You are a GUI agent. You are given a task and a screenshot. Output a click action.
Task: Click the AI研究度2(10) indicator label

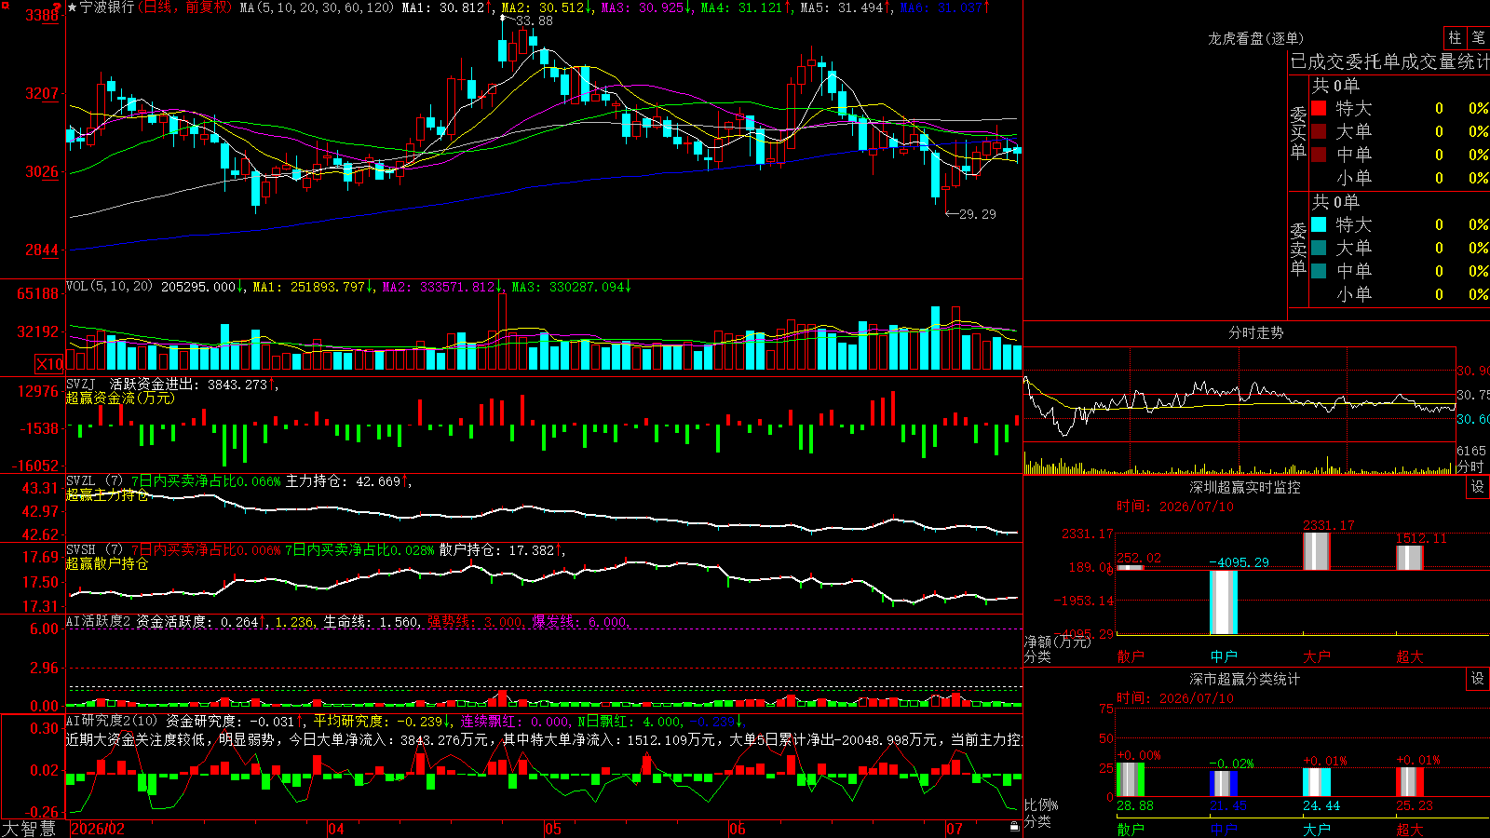112,721
